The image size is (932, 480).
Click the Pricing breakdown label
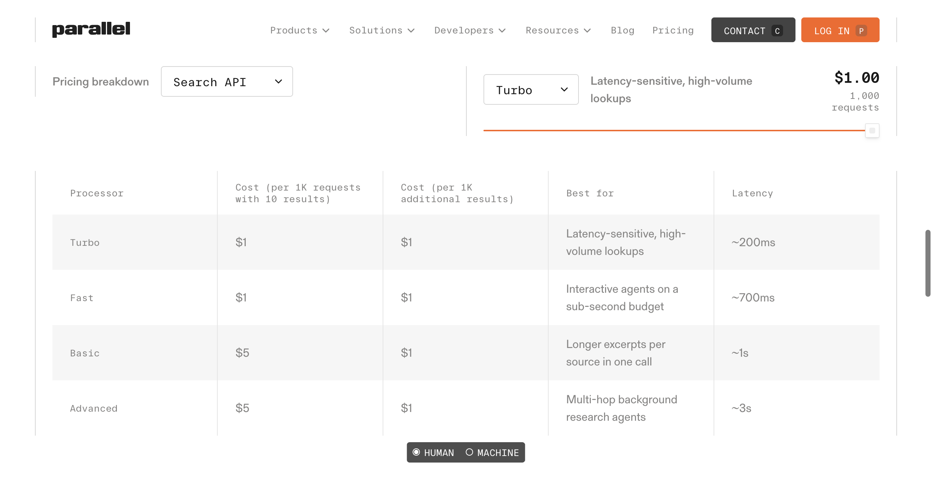point(100,81)
